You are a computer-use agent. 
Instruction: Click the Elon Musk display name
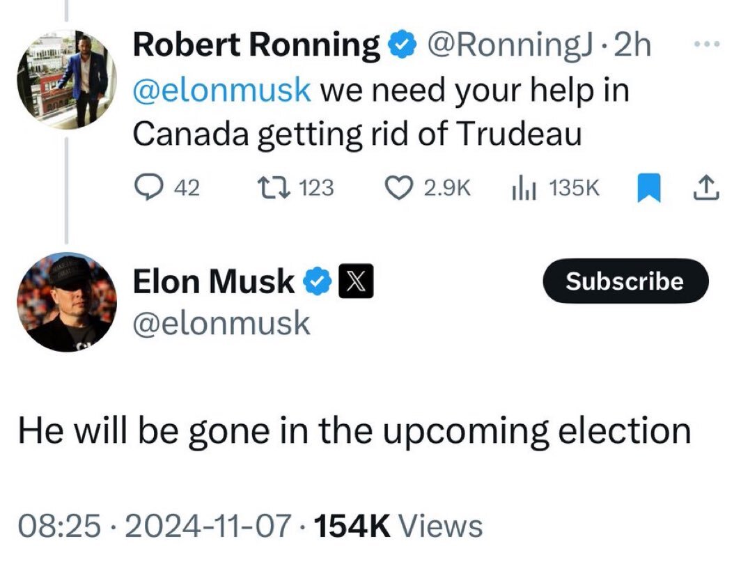point(214,281)
